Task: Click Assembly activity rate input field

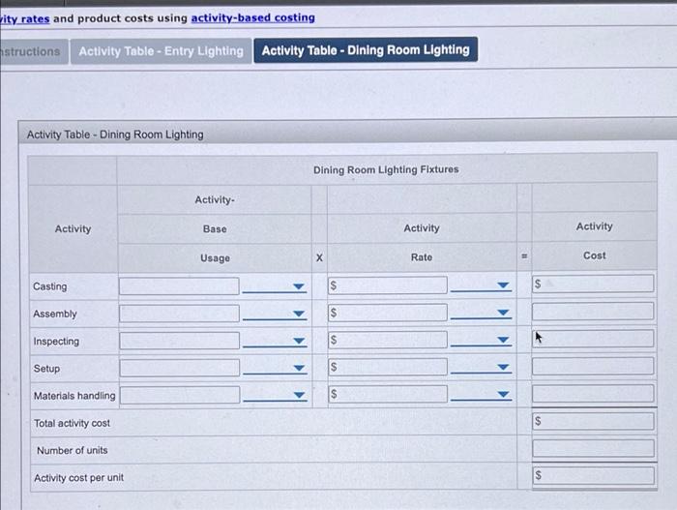Action: (x=387, y=313)
